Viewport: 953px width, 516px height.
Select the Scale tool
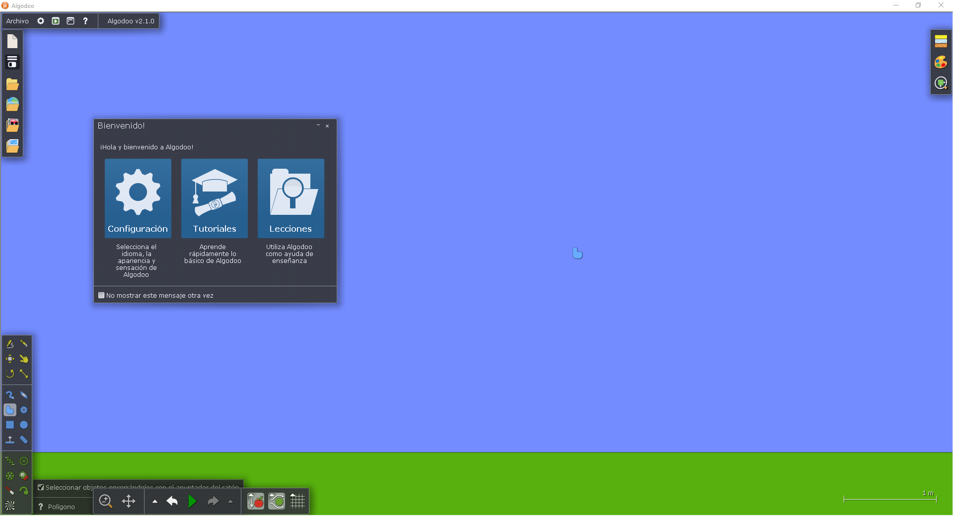click(x=24, y=374)
